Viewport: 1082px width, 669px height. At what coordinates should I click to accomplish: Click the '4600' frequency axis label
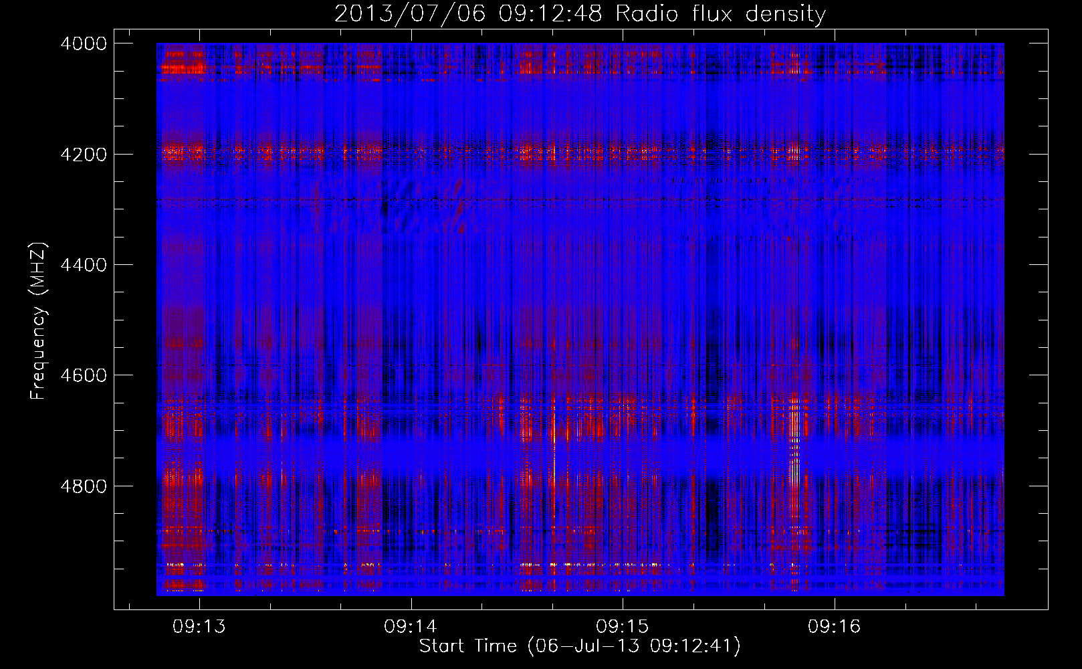84,375
